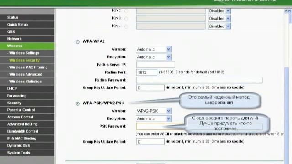292x164 pixels.
Task: Open WPA2-PSK Version dropdown
Action: pos(153,111)
